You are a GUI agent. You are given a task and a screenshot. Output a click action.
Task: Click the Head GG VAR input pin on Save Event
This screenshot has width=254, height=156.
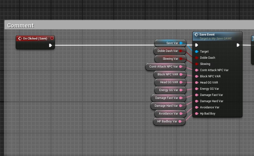[x=196, y=83]
